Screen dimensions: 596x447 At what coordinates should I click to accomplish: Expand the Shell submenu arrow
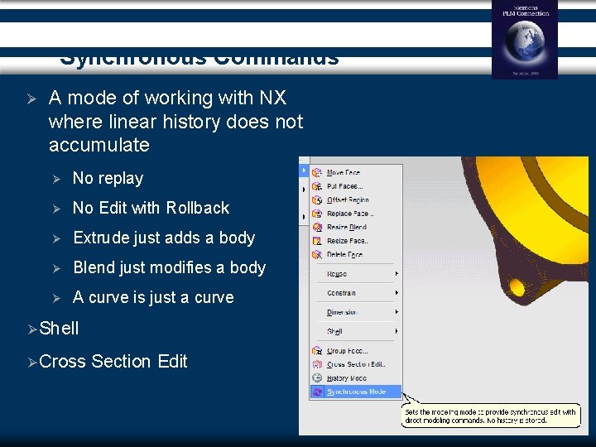tap(397, 331)
